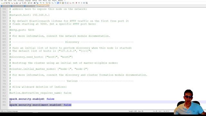Viewport: 206px width, 116px height.
Task: Toggle synchronized horizontal scrolling icon
Action: [49, 3]
